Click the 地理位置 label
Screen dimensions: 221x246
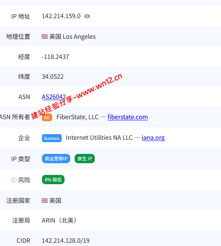(18, 37)
